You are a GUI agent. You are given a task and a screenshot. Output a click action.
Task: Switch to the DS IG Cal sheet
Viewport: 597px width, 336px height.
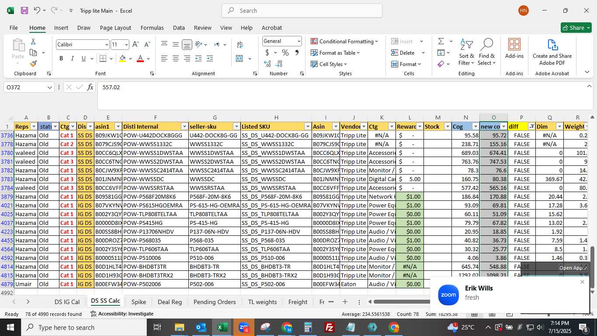coord(67,302)
